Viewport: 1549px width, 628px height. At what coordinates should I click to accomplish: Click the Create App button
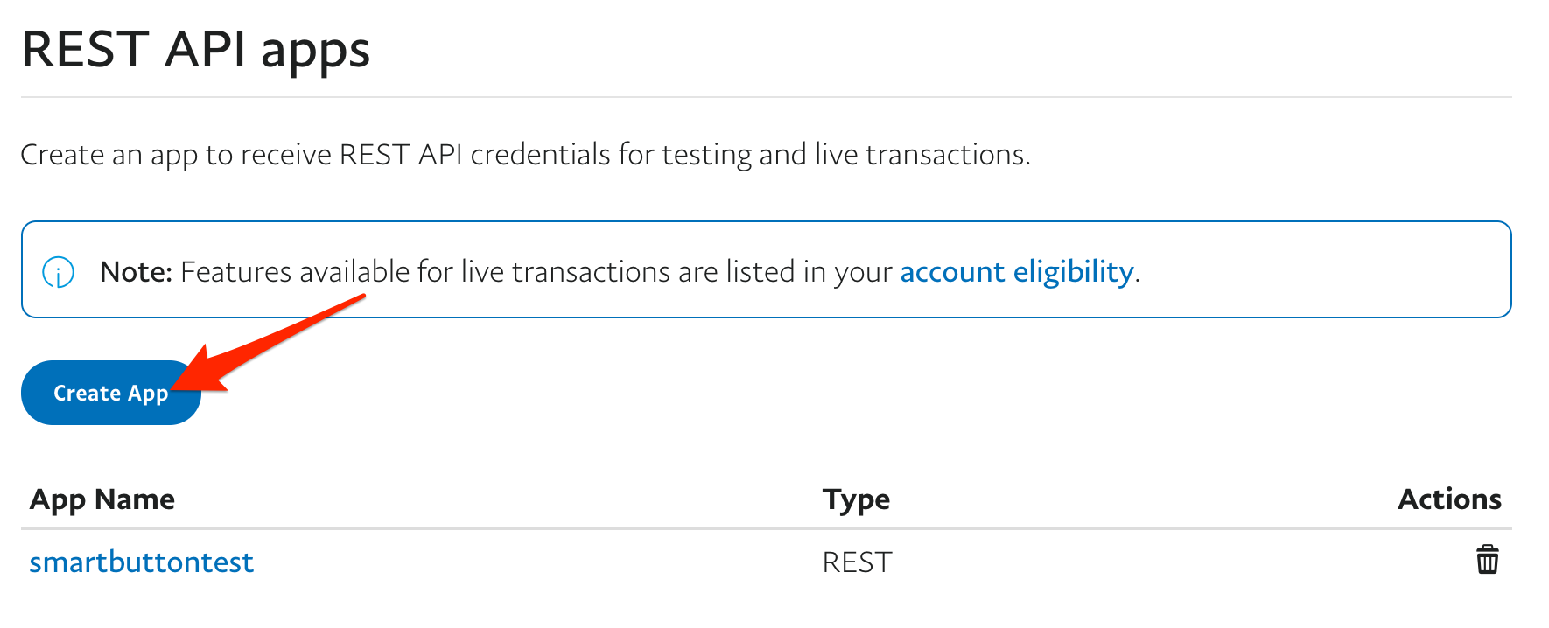click(x=96, y=394)
